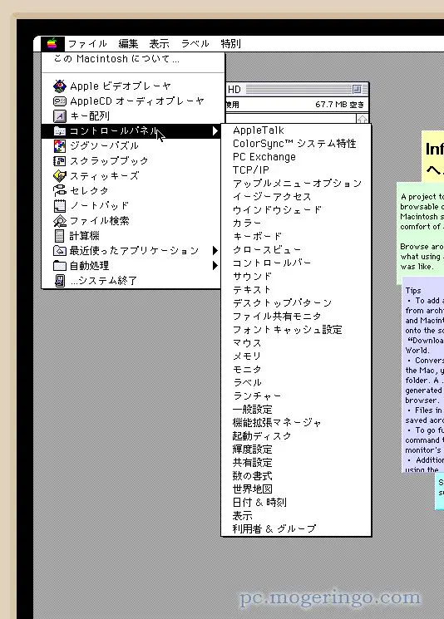
Task: Select コントロールバー
Action: (x=296, y=263)
